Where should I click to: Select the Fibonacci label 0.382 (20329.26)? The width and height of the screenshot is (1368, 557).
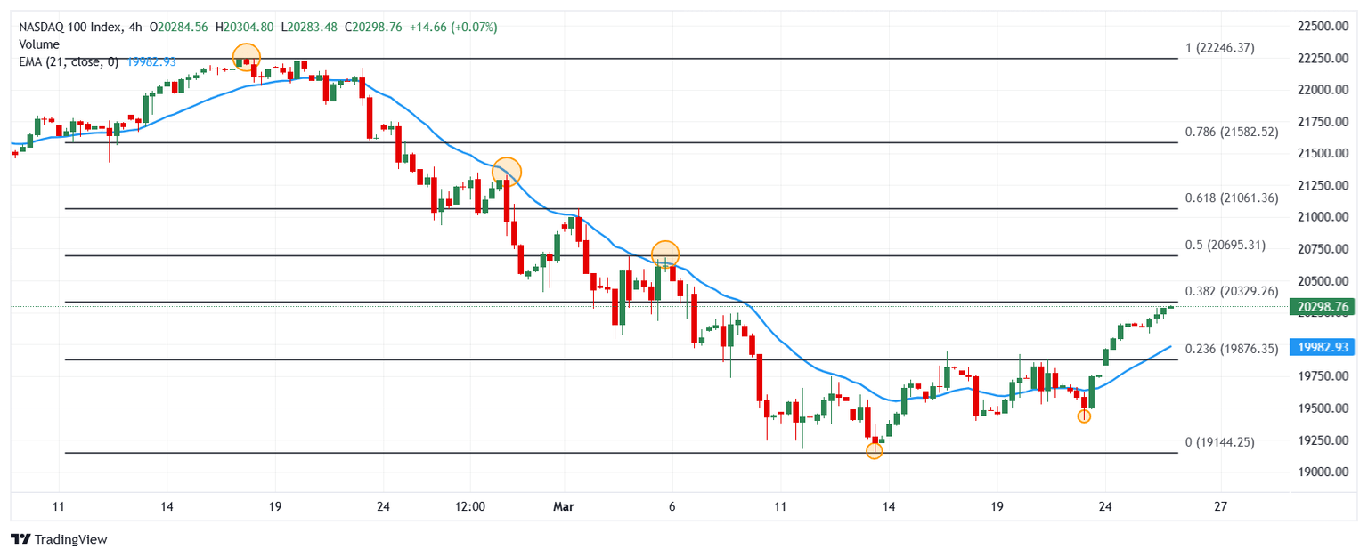1232,291
